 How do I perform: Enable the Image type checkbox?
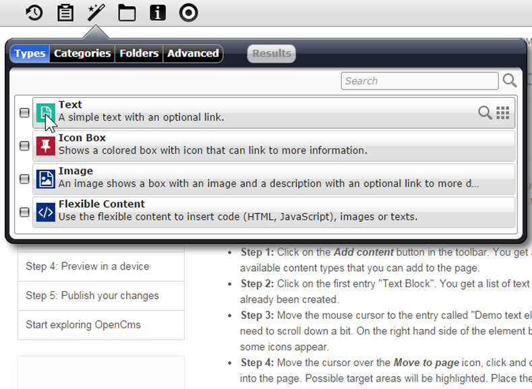24,179
